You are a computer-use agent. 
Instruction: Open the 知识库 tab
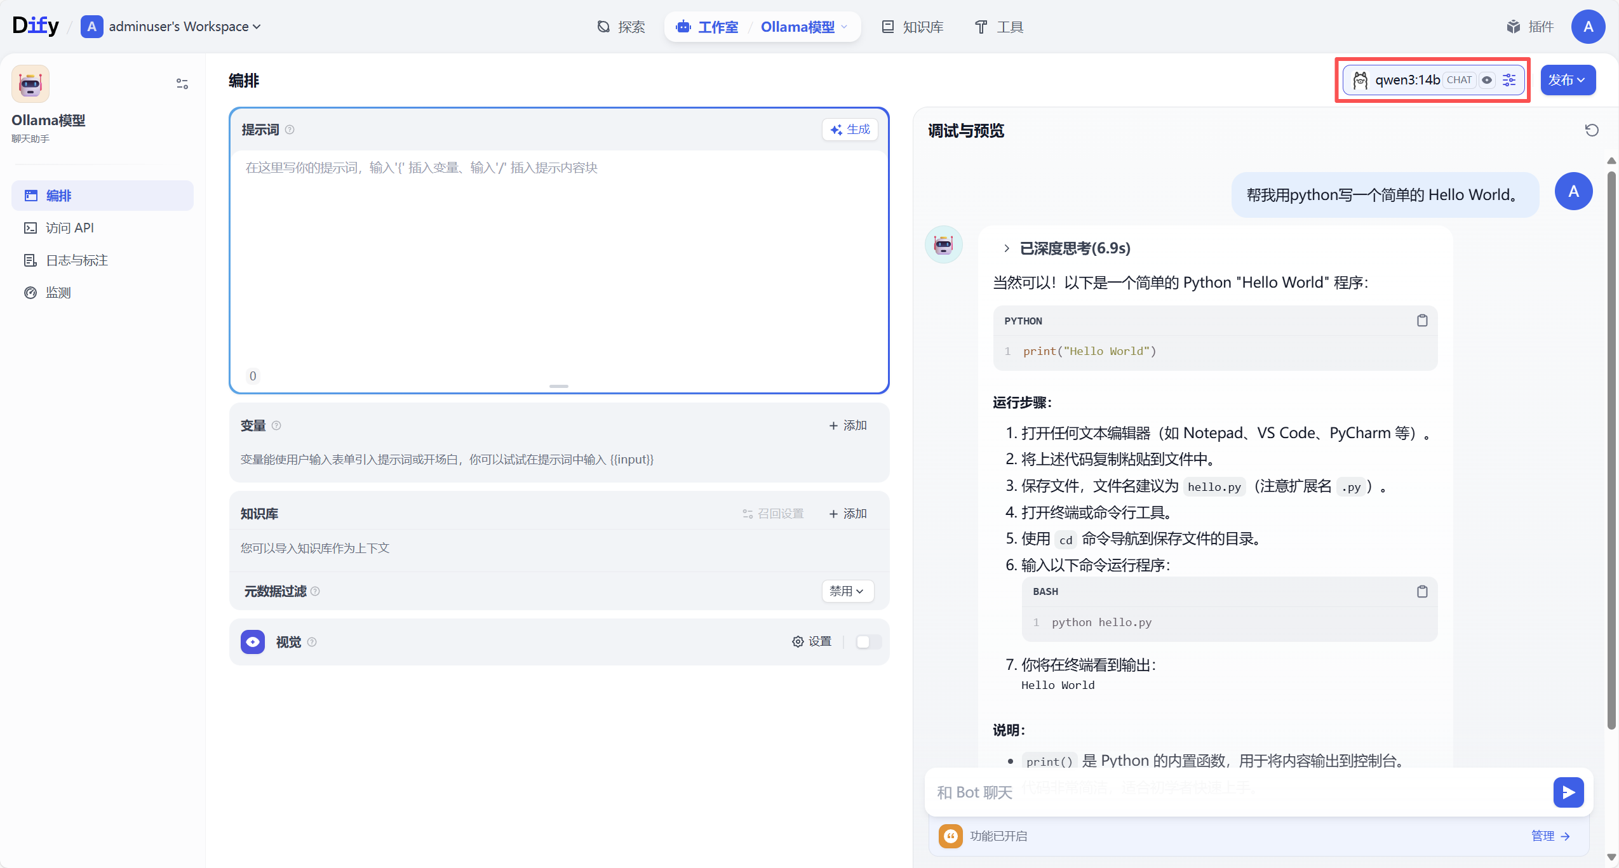[x=913, y=27]
